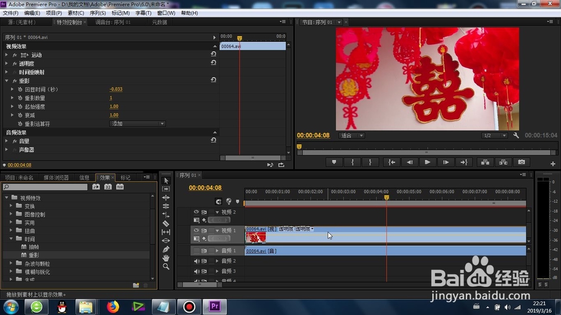Viewport: 561px width, 315px height.
Task: Go to In point
Action: click(392, 163)
